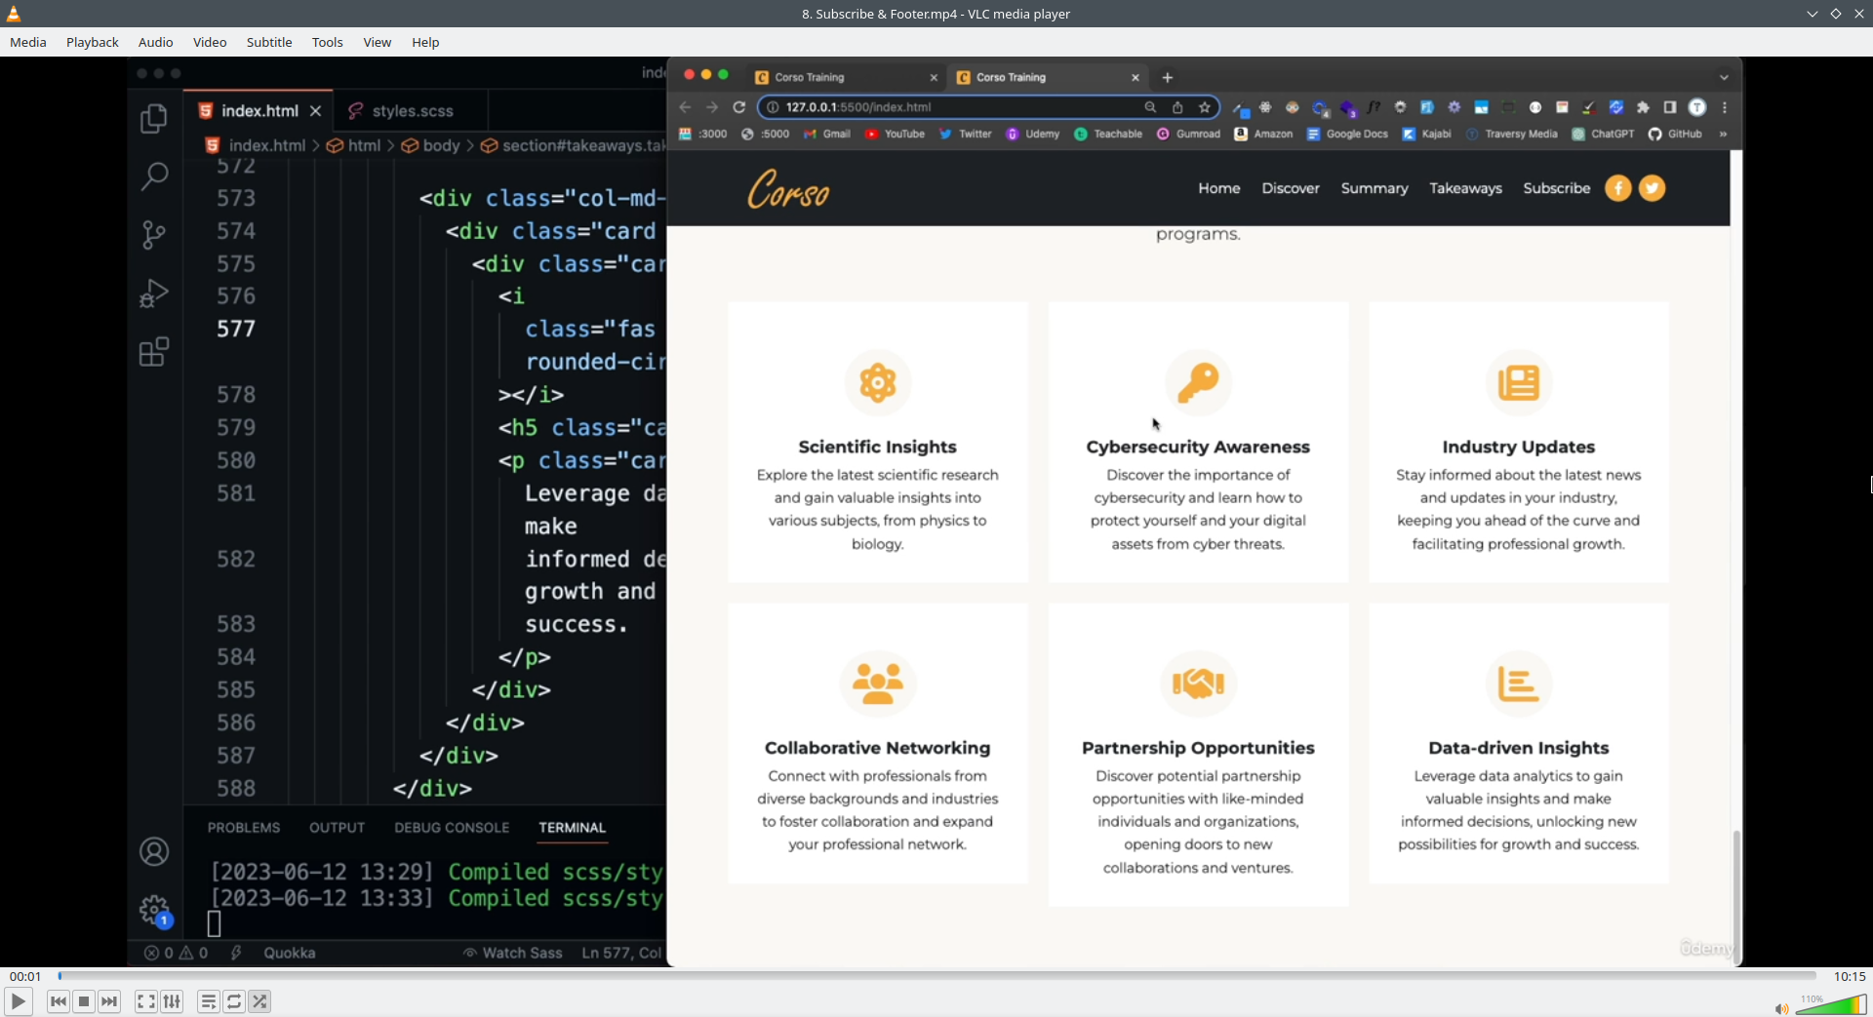This screenshot has width=1873, height=1017.
Task: Open the OUTPUT panel tab
Action: coord(338,828)
